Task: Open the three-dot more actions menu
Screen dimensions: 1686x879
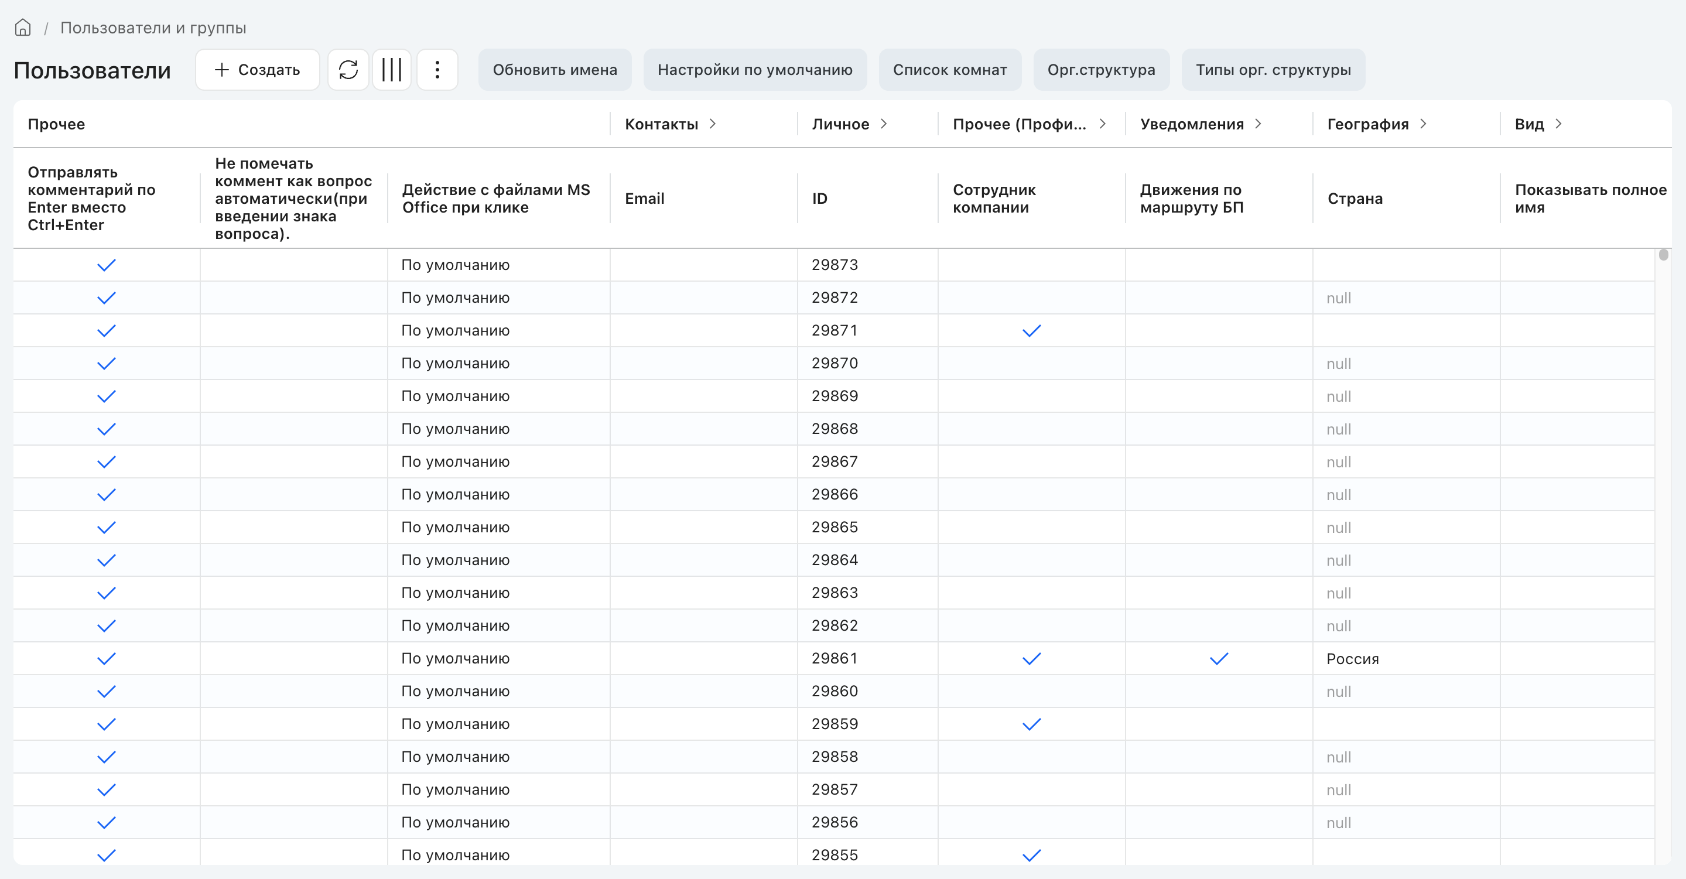Action: pos(437,69)
